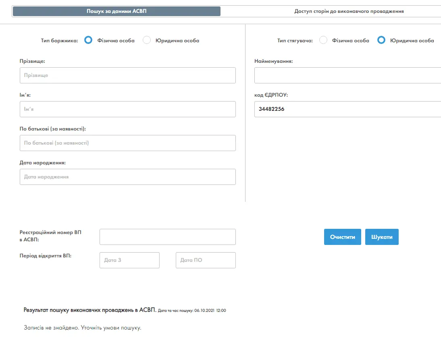The width and height of the screenshot is (441, 340).
Task: Activate the 'Дата народження' input
Action: click(127, 177)
